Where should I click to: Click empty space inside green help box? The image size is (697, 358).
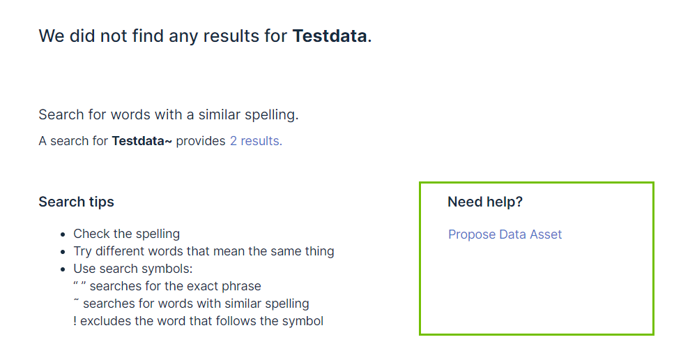[x=537, y=293]
